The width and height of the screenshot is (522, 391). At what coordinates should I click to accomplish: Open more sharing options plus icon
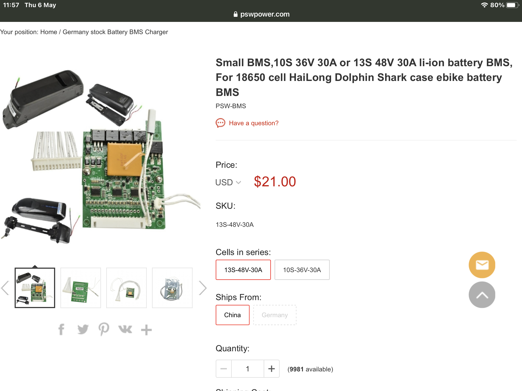146,330
